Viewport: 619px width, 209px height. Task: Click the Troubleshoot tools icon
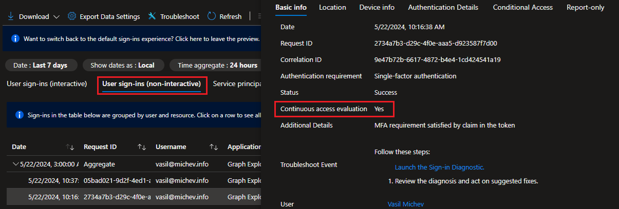pyautogui.click(x=152, y=16)
